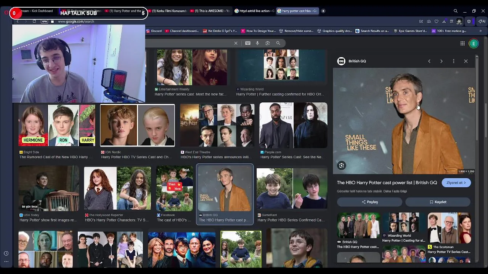The height and width of the screenshot is (274, 488).
Task: Open Facebook Then Now cast thumbnail
Action: tap(174, 188)
